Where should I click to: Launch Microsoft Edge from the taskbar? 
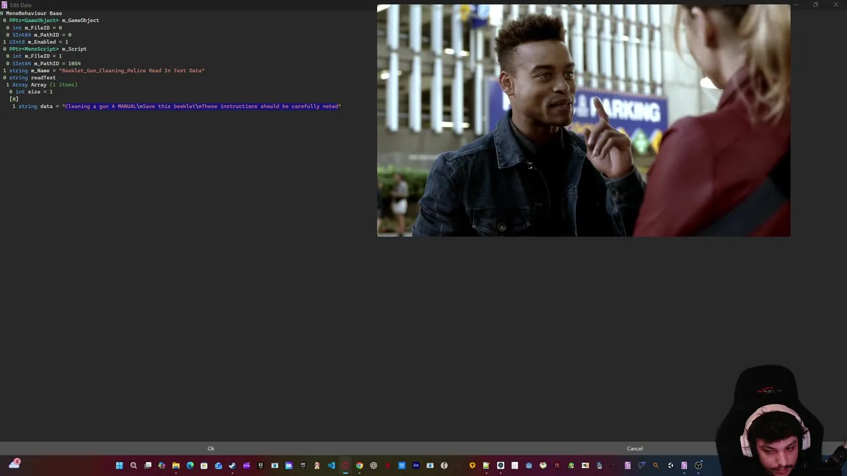coord(190,465)
